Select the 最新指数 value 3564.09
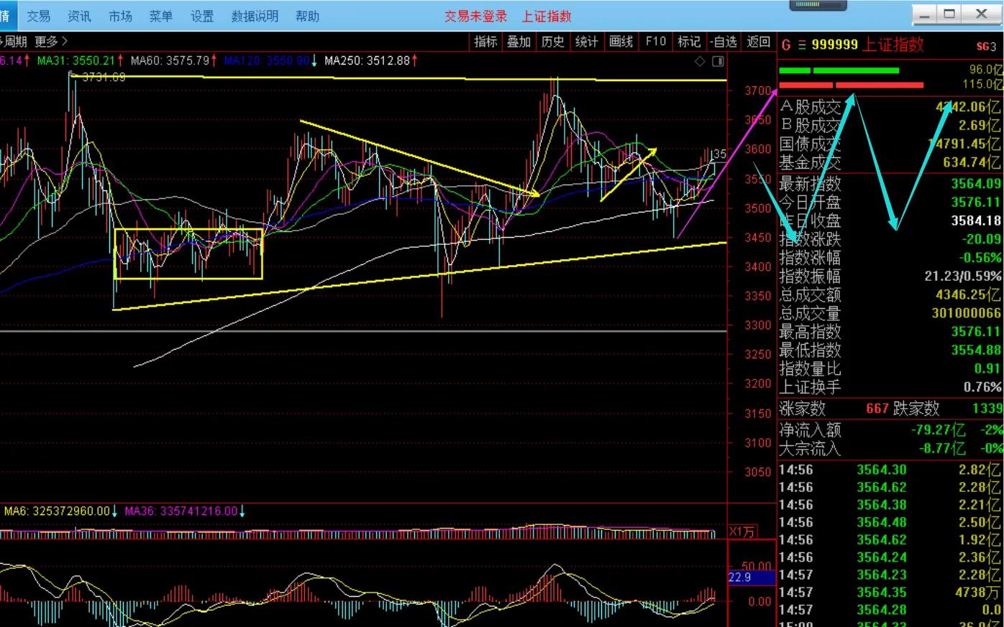This screenshot has width=1004, height=627. (x=976, y=184)
